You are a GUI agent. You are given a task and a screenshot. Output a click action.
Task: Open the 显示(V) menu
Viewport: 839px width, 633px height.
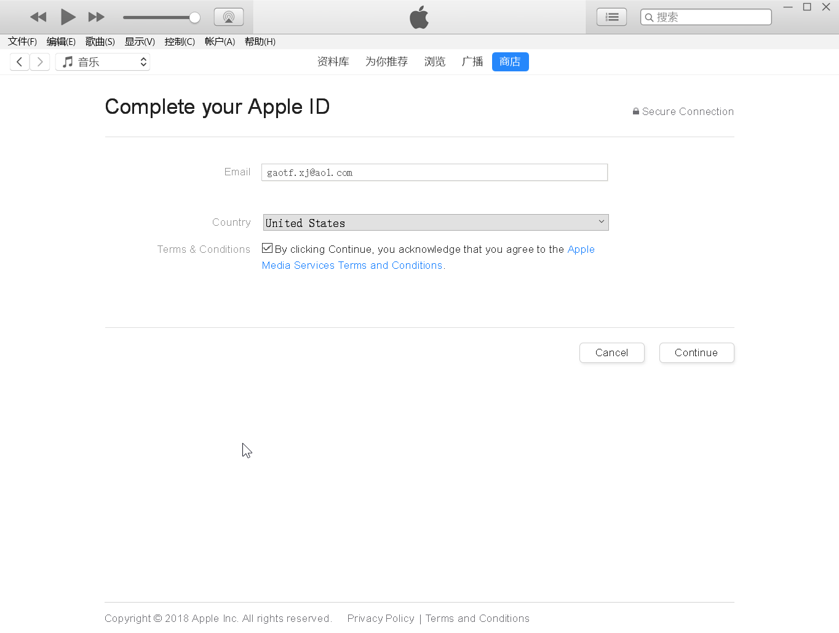[140, 42]
